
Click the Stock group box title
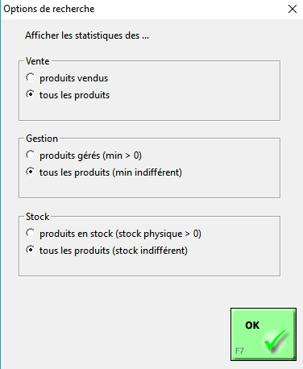38,217
